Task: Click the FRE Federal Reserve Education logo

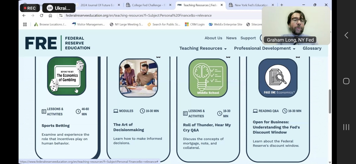Action: 58,43
